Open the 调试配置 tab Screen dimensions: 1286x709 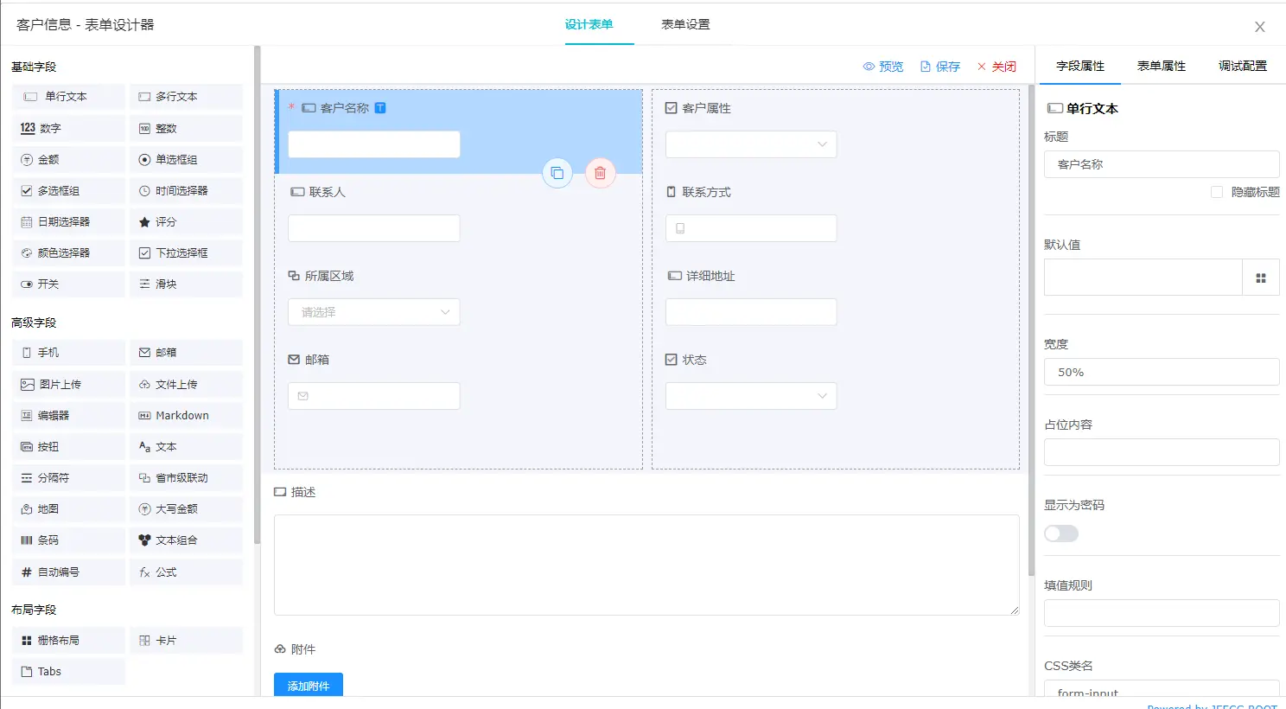click(x=1243, y=66)
